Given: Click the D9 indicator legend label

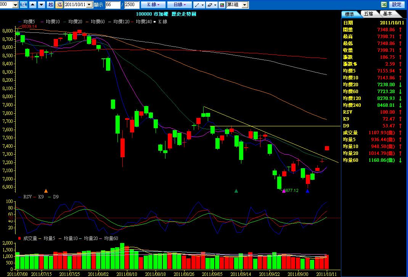Looking at the screenshot, I should point(56,197).
